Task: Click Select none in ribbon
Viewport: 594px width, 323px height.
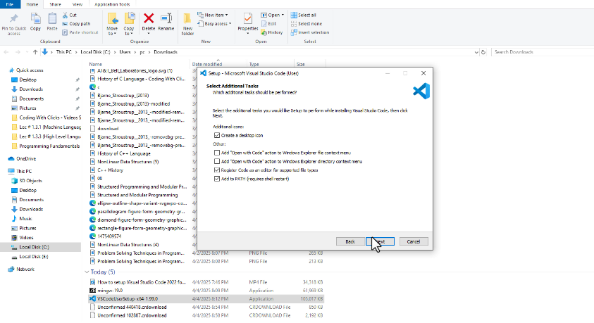Action: (307, 24)
